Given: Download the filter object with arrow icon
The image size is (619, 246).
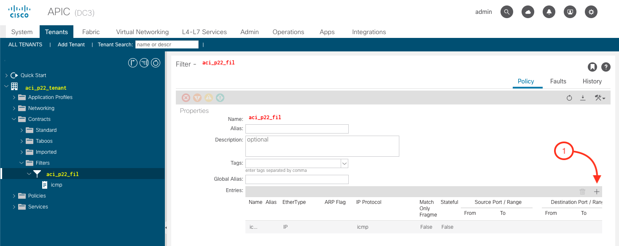Looking at the screenshot, I should (583, 98).
